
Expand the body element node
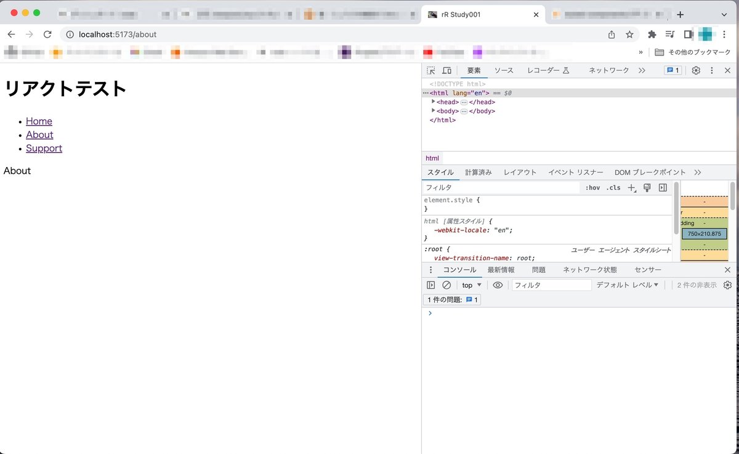434,111
